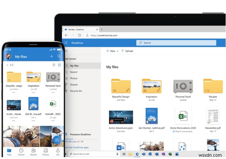
Task: Open Home Renovations 2020 Excel file
Action: pos(183,116)
